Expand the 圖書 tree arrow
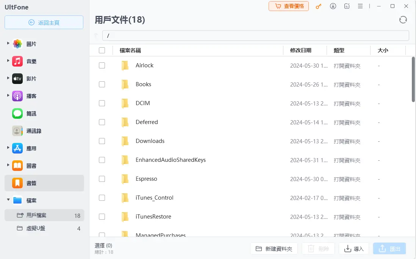The width and height of the screenshot is (416, 259). point(8,165)
